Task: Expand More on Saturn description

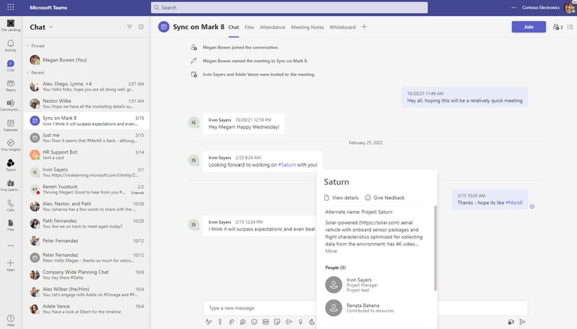Action: pyautogui.click(x=331, y=251)
